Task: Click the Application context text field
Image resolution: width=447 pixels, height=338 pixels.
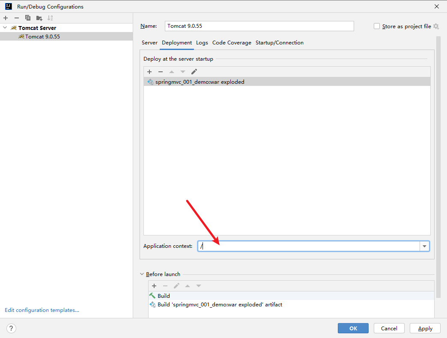Action: tap(309, 246)
